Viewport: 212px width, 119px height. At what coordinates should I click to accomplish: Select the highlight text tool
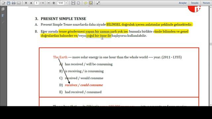tap(91, 3)
